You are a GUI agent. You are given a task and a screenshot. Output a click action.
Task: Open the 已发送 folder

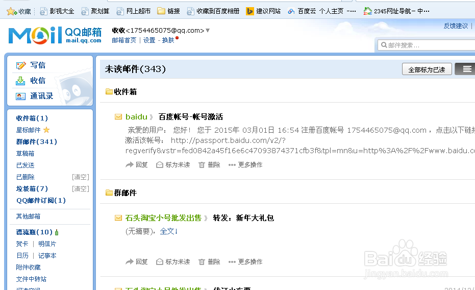tap(25, 165)
